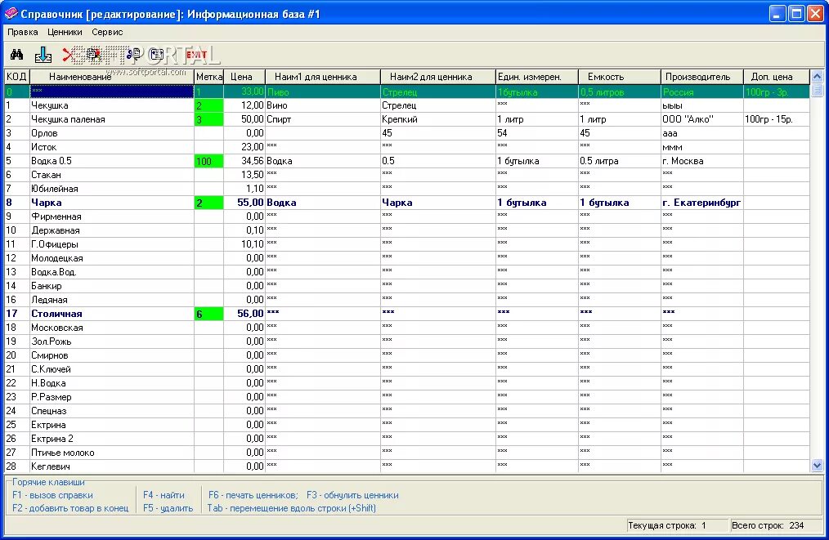Viewport: 829px width, 540px height.
Task: Select the Спецназ row name
Action: pos(112,411)
